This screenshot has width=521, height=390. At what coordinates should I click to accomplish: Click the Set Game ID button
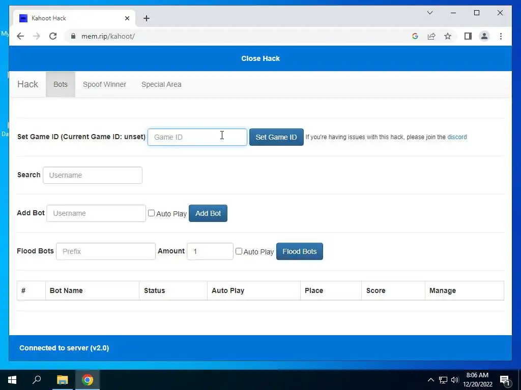pos(276,137)
